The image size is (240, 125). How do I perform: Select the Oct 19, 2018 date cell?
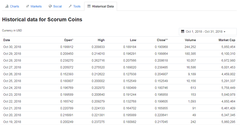point(12,122)
